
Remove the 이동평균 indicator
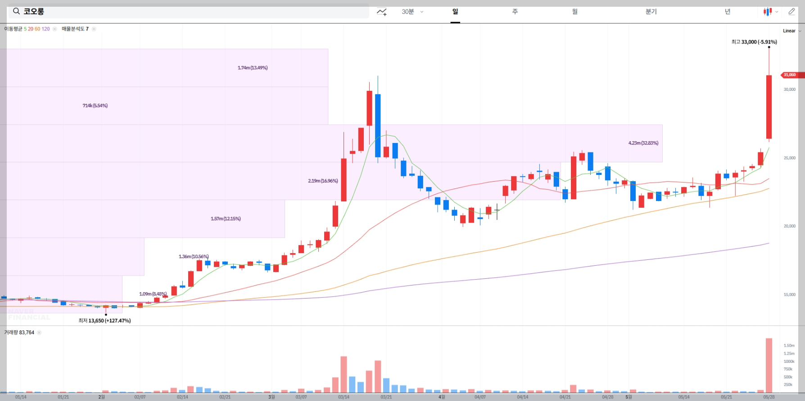coord(54,29)
